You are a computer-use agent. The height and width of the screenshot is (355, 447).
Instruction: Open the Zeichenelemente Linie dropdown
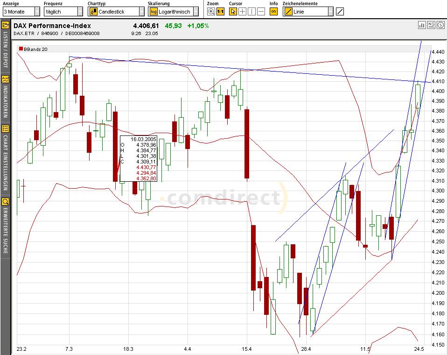click(308, 12)
